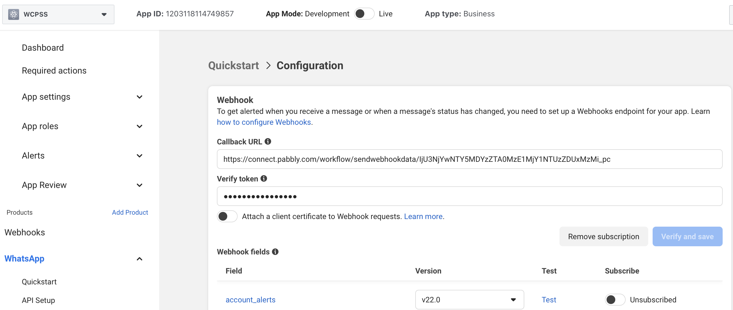Collapse the WhatsApp product menu

(140, 259)
